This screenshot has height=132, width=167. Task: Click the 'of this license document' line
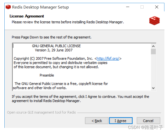[x=56, y=67]
